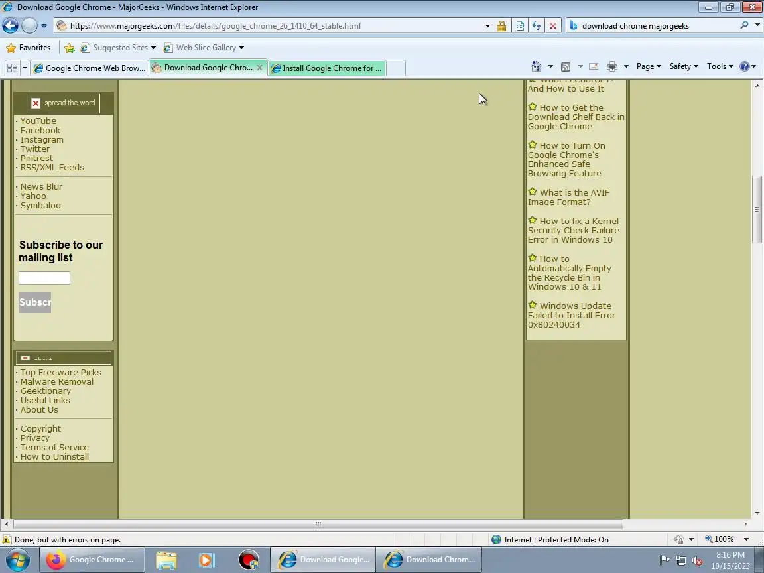Switch to Firefox Google Chrome taskbar window
The image size is (764, 573).
coord(92,560)
